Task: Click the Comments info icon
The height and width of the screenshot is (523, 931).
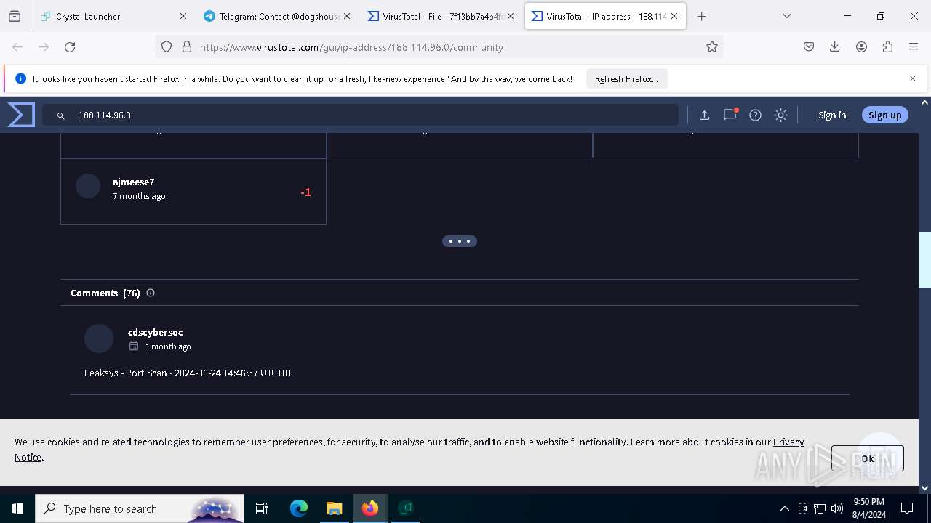Action: (151, 293)
